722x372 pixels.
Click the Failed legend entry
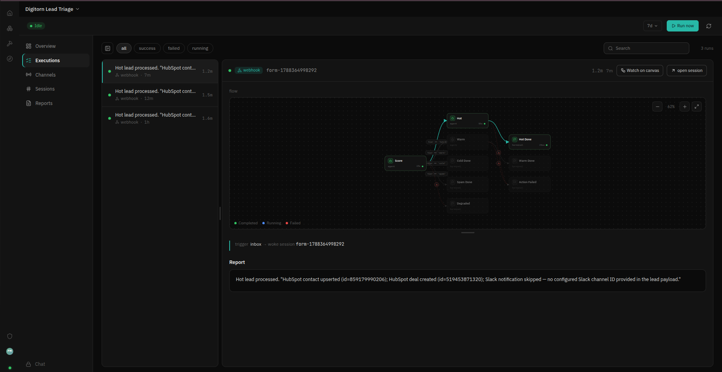coord(293,223)
